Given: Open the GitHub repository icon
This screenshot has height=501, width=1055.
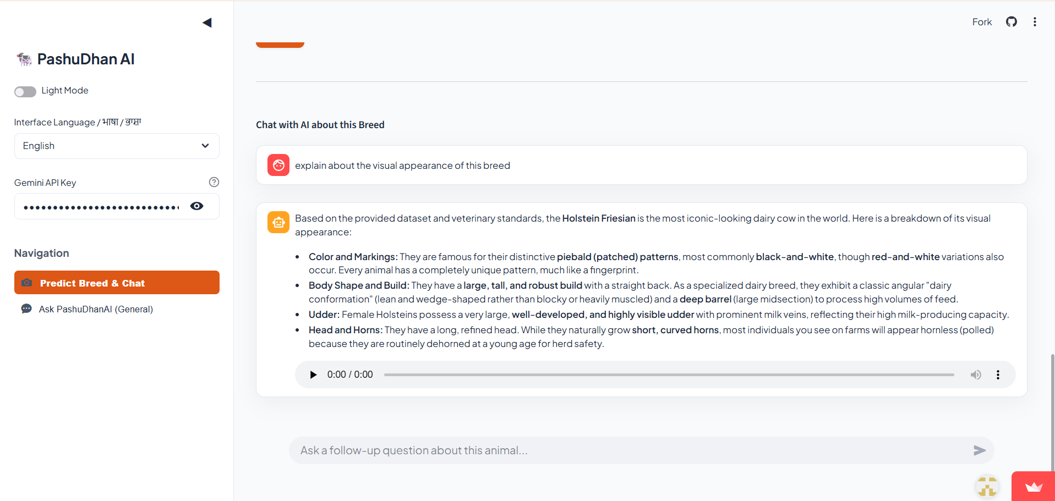Looking at the screenshot, I should coord(1012,21).
